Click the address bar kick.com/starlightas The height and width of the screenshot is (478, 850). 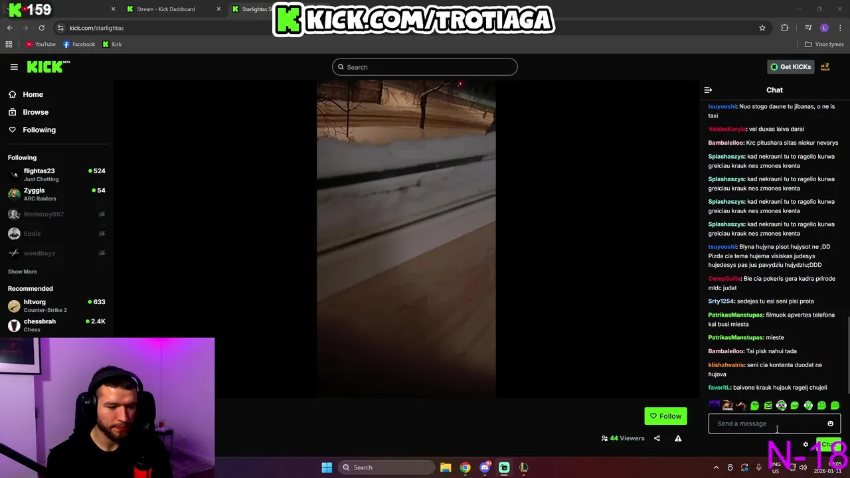click(x=96, y=28)
